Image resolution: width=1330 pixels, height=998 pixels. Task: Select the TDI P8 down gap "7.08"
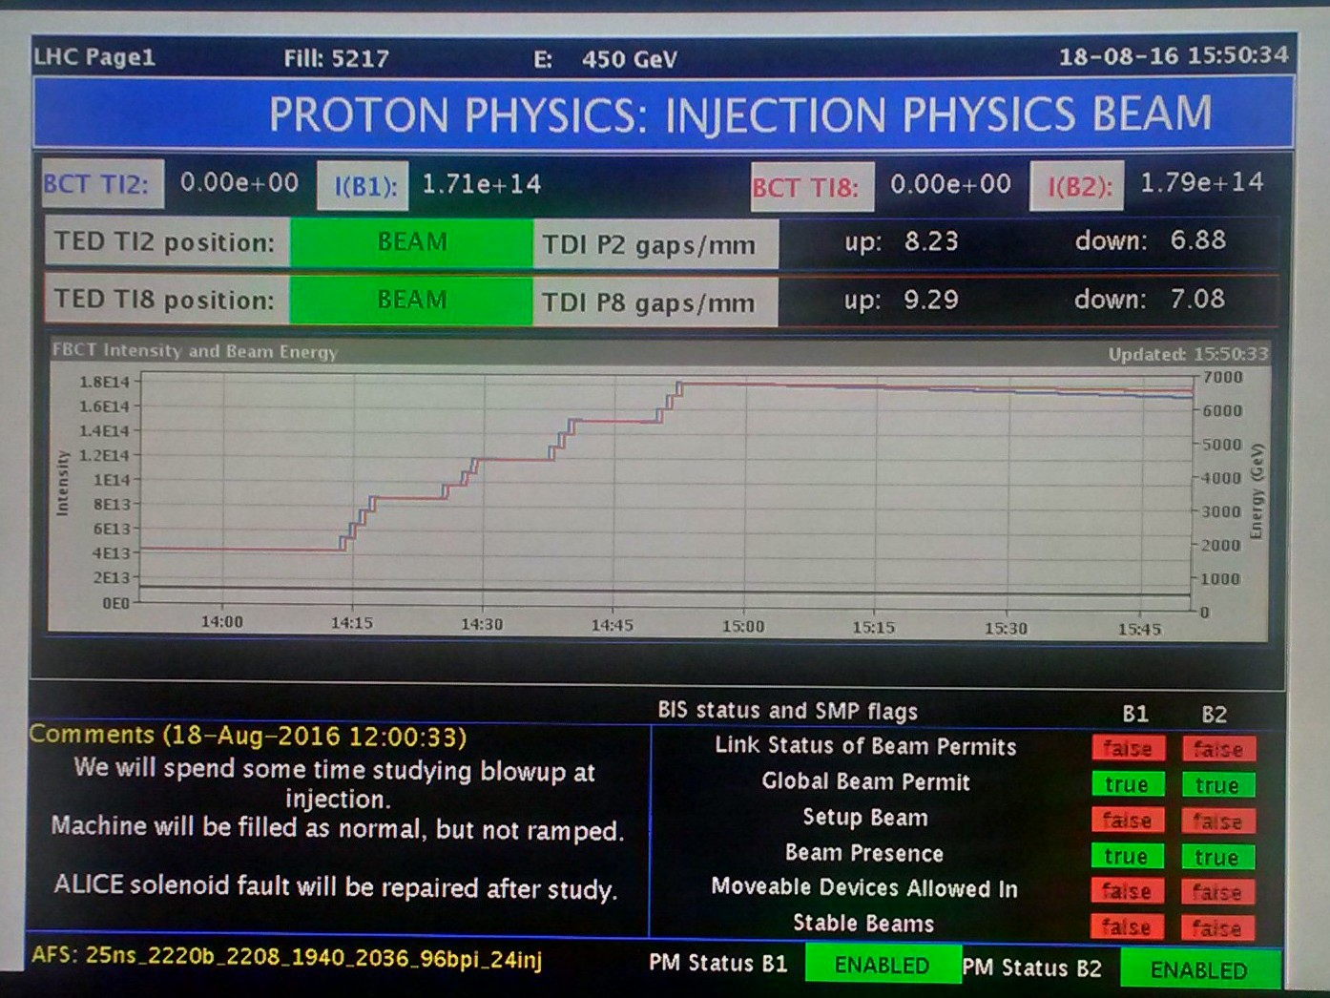pos(1198,299)
